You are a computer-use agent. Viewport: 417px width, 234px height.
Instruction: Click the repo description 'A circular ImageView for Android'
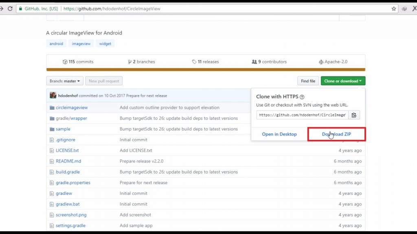point(84,33)
